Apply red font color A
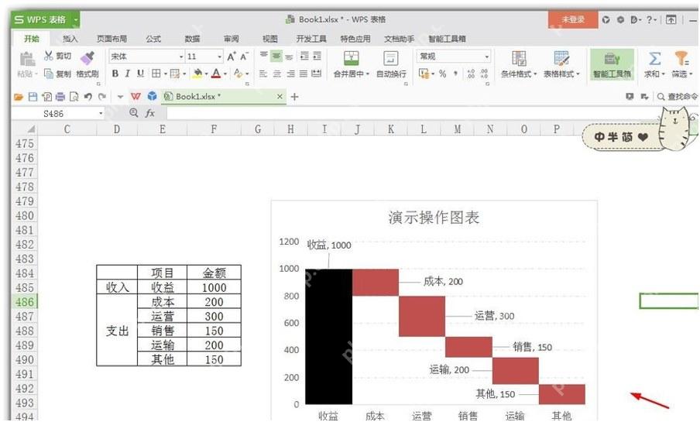The height and width of the screenshot is (422, 700). point(216,74)
